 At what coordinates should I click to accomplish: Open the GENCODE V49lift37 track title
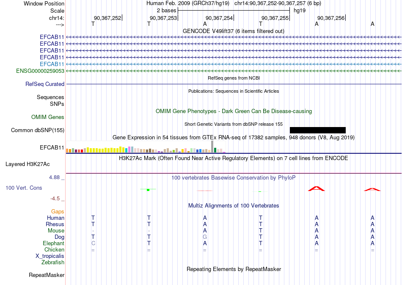point(233,31)
